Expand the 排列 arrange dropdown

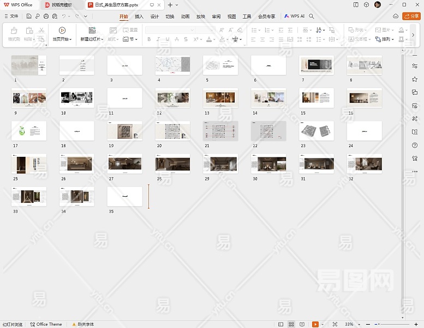click(x=385, y=39)
